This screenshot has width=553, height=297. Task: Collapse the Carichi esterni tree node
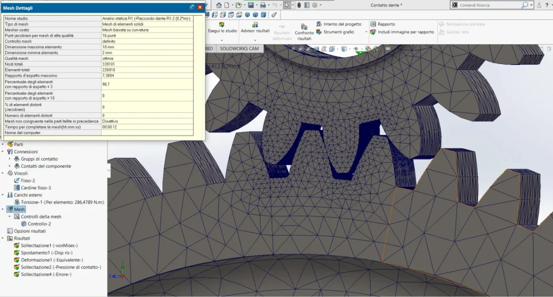pos(3,195)
